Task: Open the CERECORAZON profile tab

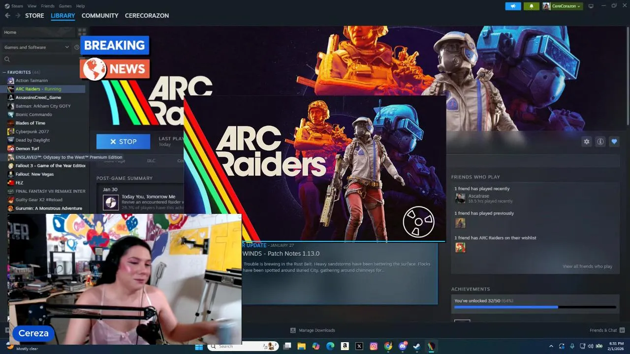Action: tap(147, 16)
